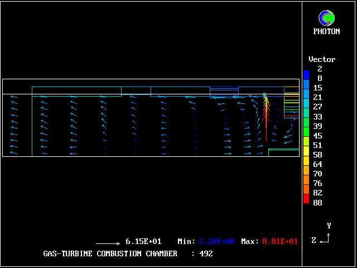Select the yellow swatch for value 58
The width and height of the screenshot is (357, 268).
306,151
